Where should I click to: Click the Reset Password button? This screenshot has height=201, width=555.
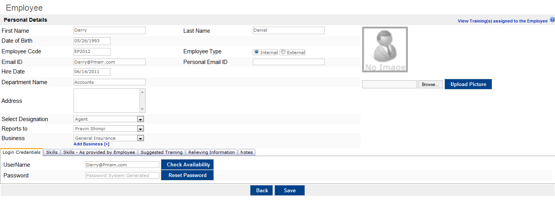click(187, 175)
